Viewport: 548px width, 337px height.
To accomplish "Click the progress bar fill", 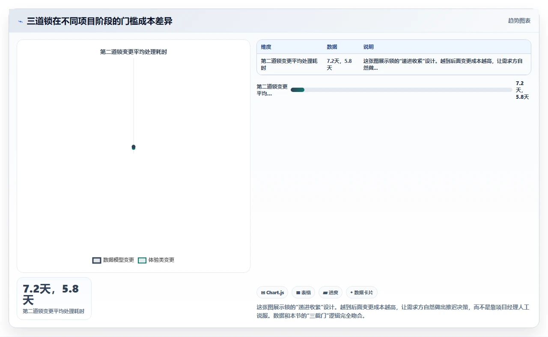I will pos(298,90).
